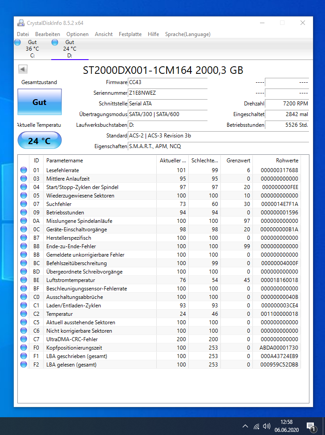Open the notification center icon
325x435 pixels.
coord(311,427)
